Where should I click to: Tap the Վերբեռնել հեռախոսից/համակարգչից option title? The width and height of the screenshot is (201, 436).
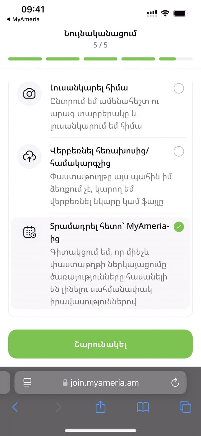pos(99,157)
